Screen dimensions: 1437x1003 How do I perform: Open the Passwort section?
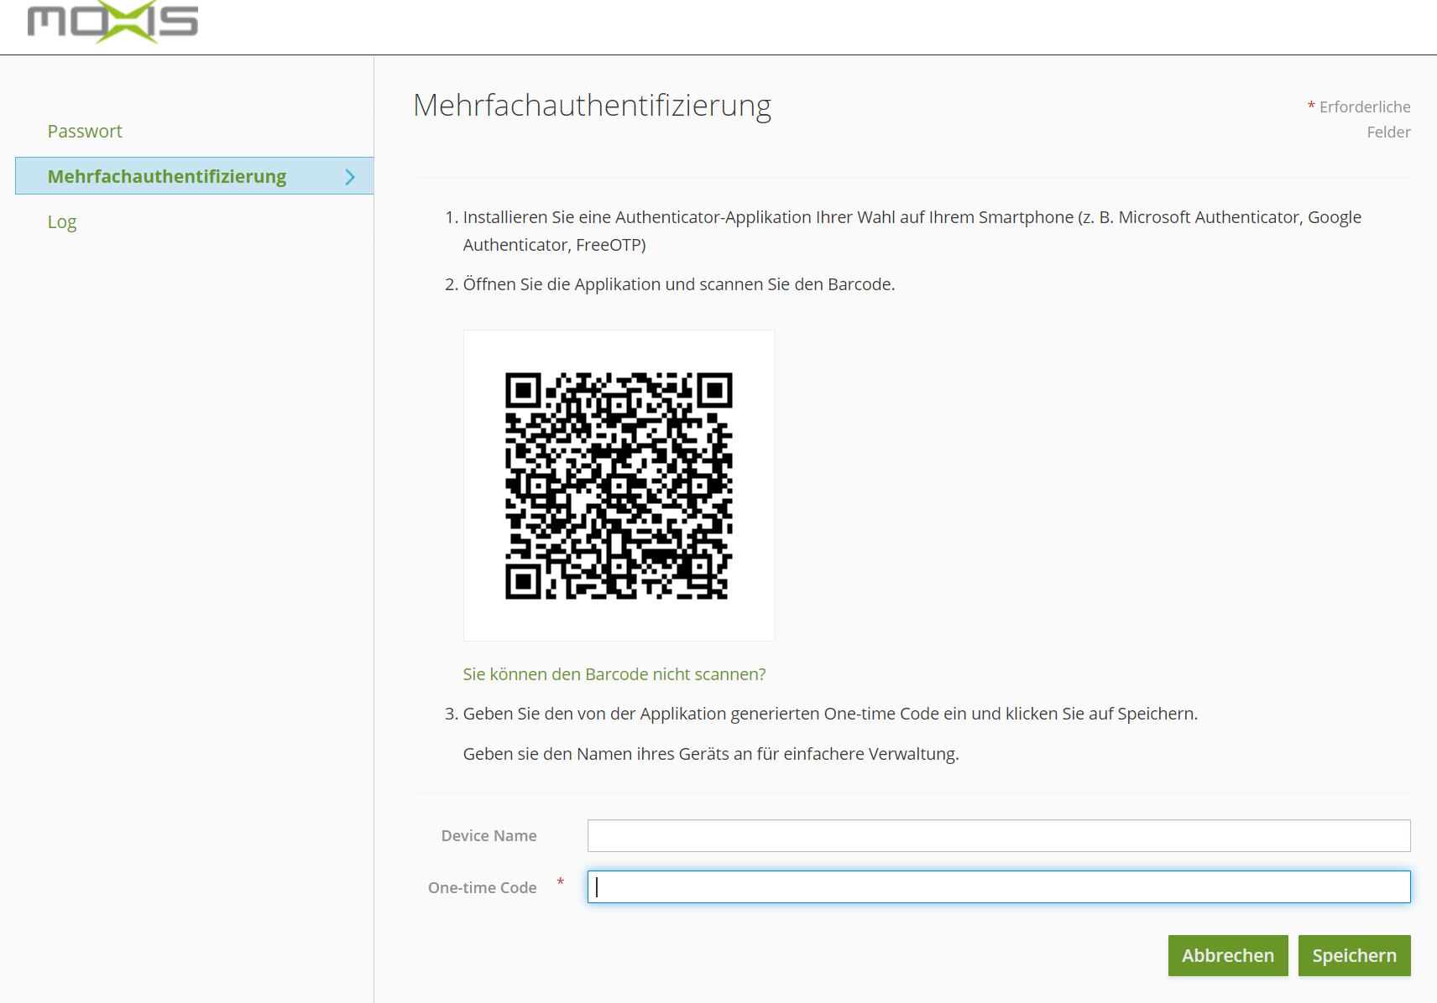(x=85, y=131)
